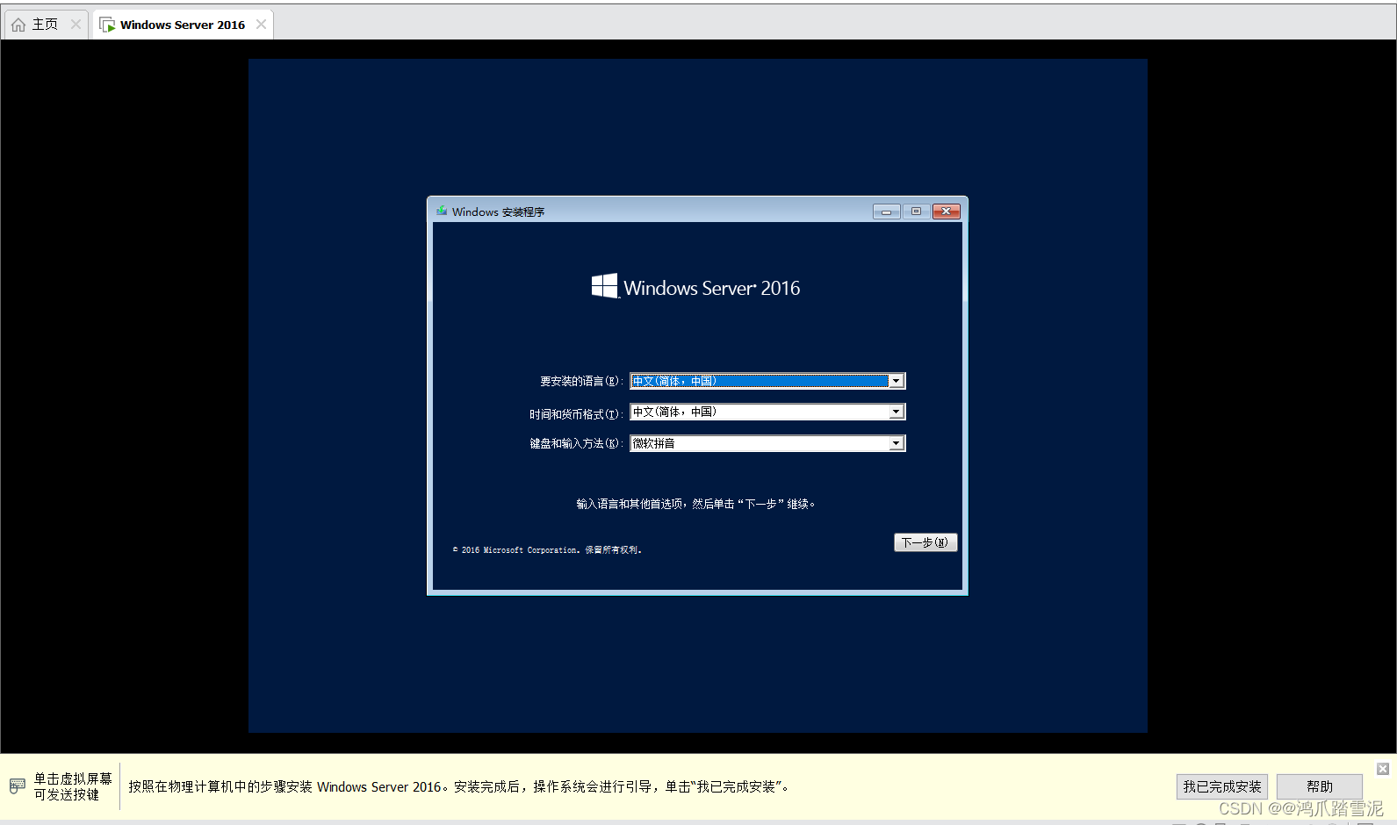Image resolution: width=1397 pixels, height=825 pixels.
Task: Click the 单击虚拟屏幕可发送按键 hint text
Action: (x=73, y=786)
